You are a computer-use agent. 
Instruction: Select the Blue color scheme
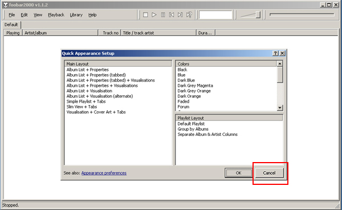pyautogui.click(x=181, y=75)
